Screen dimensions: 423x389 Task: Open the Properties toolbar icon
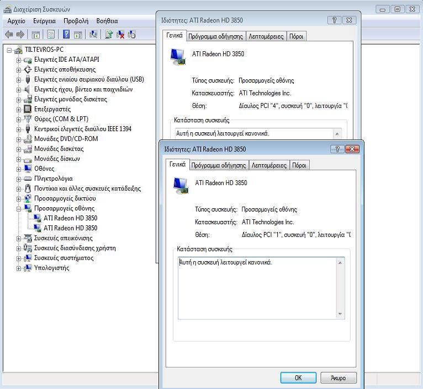(x=51, y=35)
